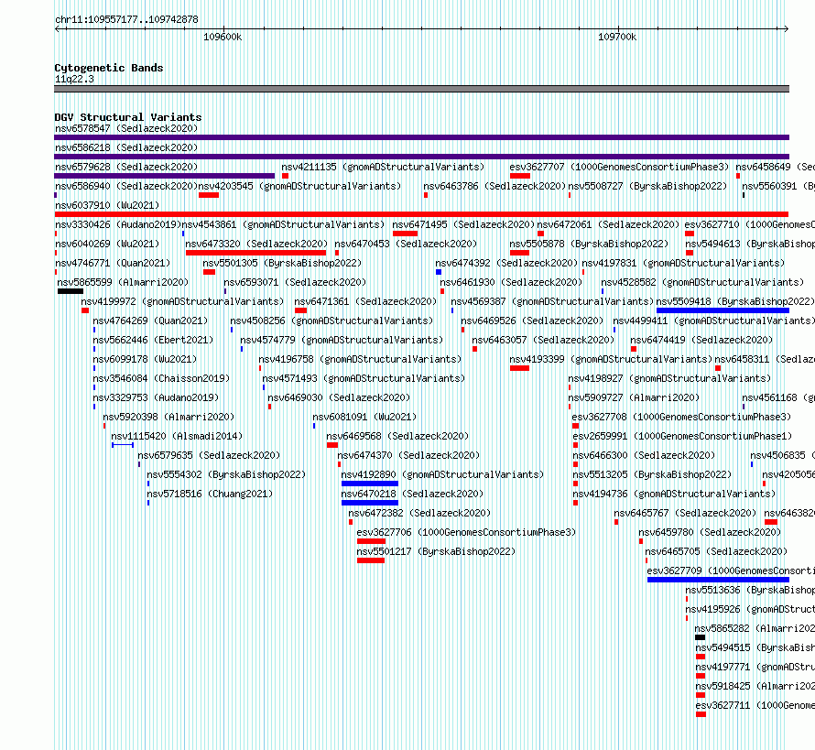Click the 109600k ruler label
This screenshot has height=750, width=815.
[223, 37]
